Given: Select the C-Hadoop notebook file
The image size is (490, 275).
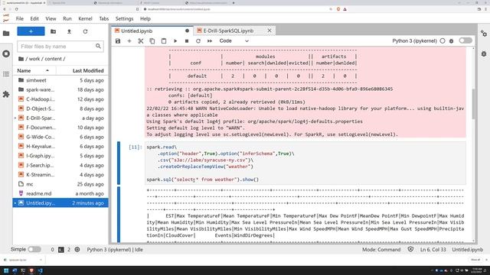Looking at the screenshot, I should (x=60, y=99).
